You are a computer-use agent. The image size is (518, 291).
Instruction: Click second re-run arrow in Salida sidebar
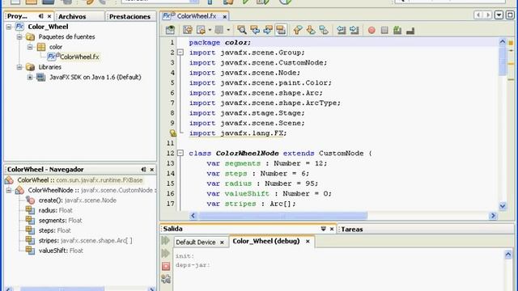[165, 253]
